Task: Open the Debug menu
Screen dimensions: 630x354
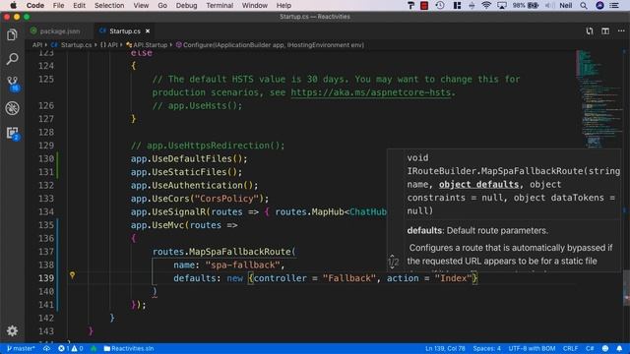Action: (x=186, y=5)
